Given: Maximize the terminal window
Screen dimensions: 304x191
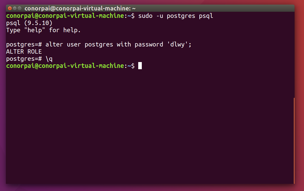Looking at the screenshot, I should [x=20, y=8].
